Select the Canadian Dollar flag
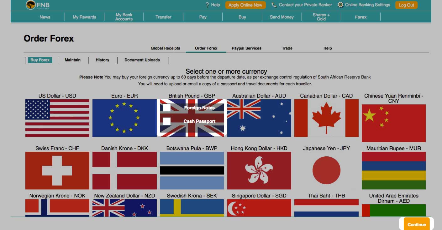Screen dimensions: 442x230 pos(326,118)
